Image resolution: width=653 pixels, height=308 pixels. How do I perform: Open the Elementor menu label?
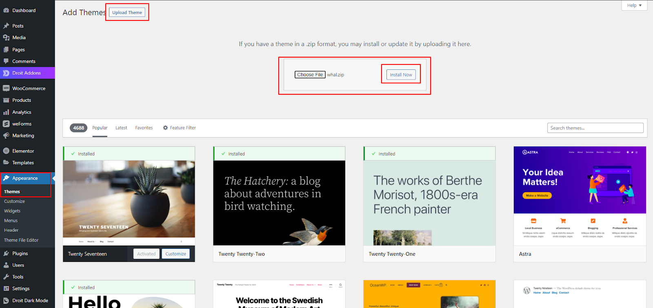(23, 151)
